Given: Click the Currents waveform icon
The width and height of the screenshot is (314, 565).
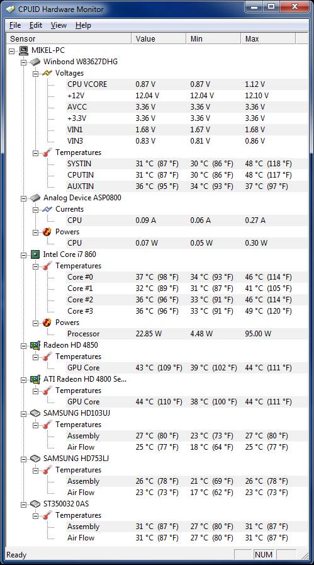Looking at the screenshot, I should [47, 209].
